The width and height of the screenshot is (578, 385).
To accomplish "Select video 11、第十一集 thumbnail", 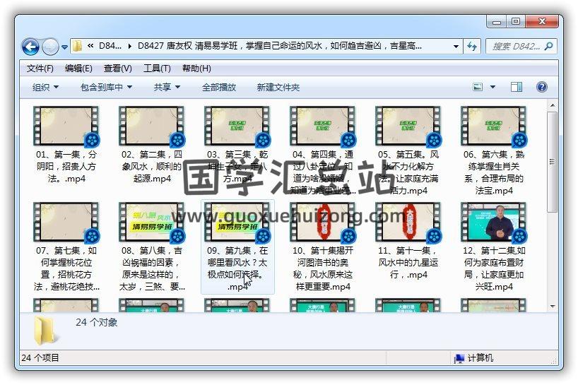I will point(408,222).
